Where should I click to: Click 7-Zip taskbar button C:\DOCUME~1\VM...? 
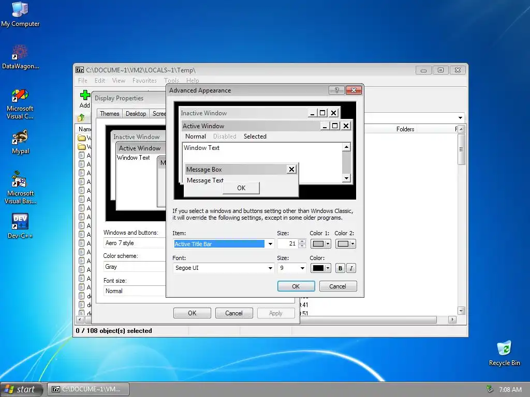(88, 389)
